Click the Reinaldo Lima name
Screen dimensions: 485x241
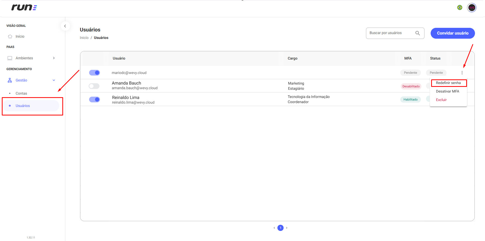pos(126,97)
